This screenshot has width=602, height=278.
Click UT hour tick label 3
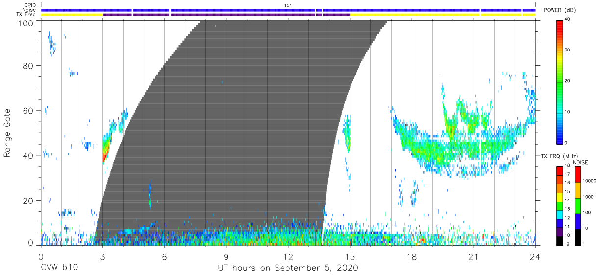[102, 256]
